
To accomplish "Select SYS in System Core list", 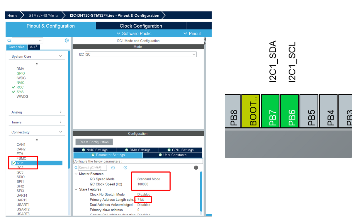I will click(x=20, y=92).
